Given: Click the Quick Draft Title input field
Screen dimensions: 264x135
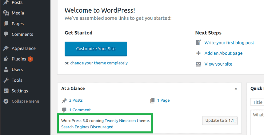Looking at the screenshot, I should point(257,102).
